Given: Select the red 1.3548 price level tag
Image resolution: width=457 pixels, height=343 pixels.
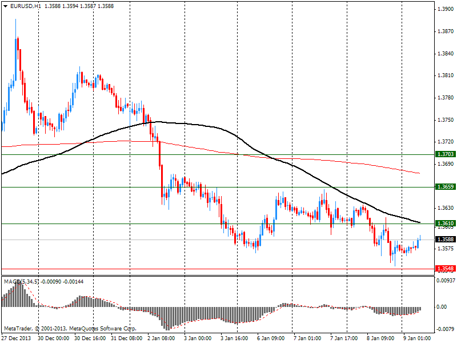Looking at the screenshot, I should [x=444, y=269].
